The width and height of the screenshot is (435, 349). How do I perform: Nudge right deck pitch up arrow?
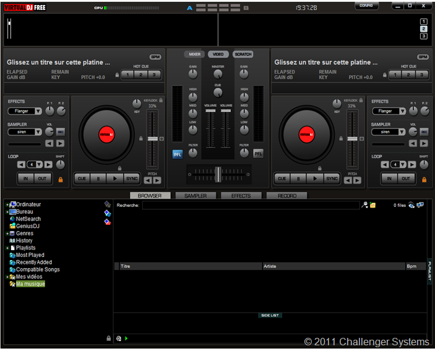[x=357, y=180]
